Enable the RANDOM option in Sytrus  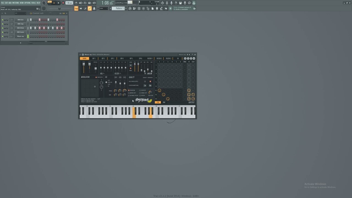coord(129,90)
